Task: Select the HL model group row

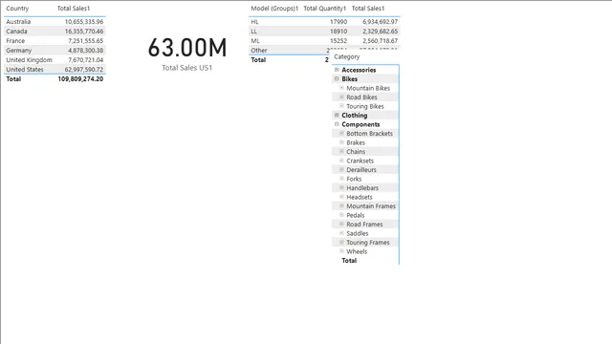Action: pos(324,22)
